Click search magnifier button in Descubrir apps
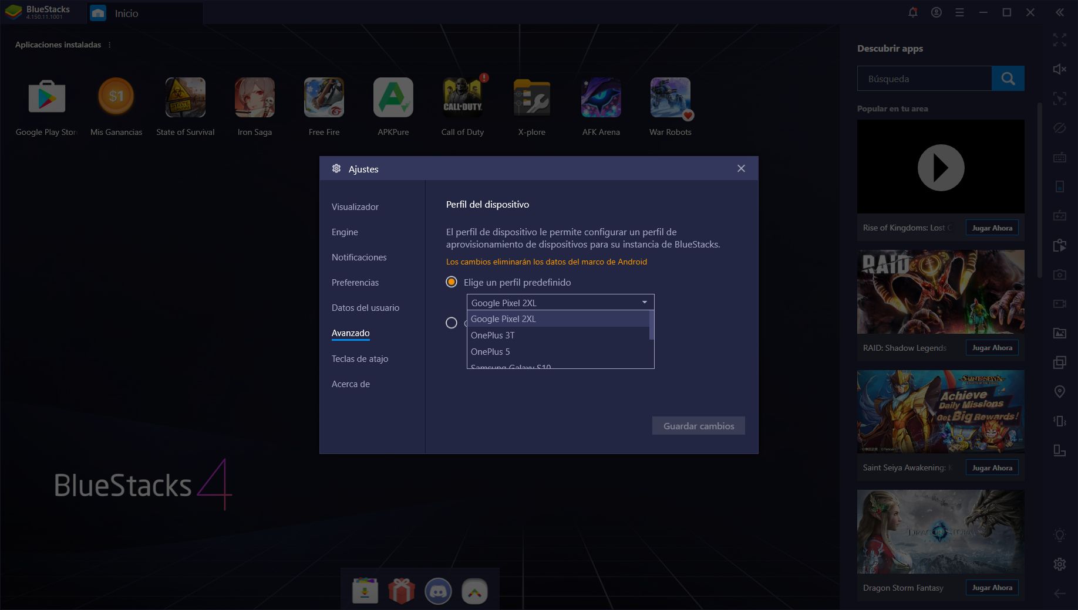This screenshot has width=1078, height=610. (x=1008, y=79)
